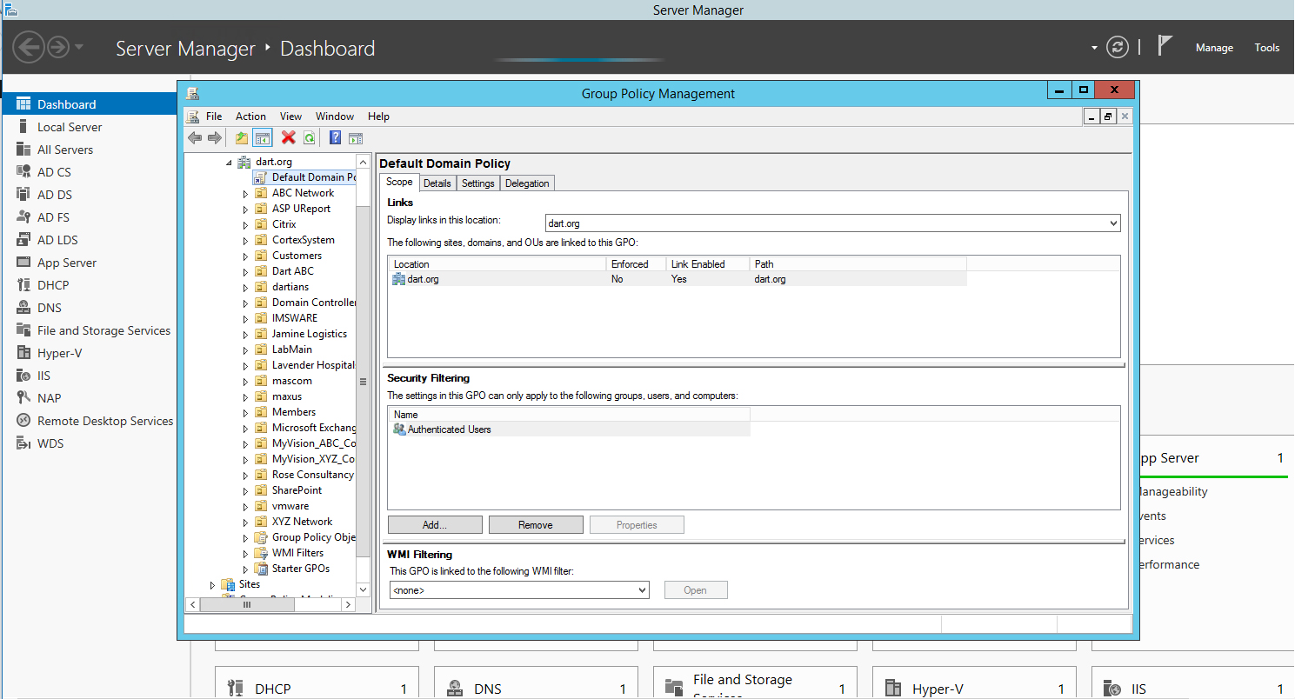Select the Group Policy Objects node

tap(305, 537)
